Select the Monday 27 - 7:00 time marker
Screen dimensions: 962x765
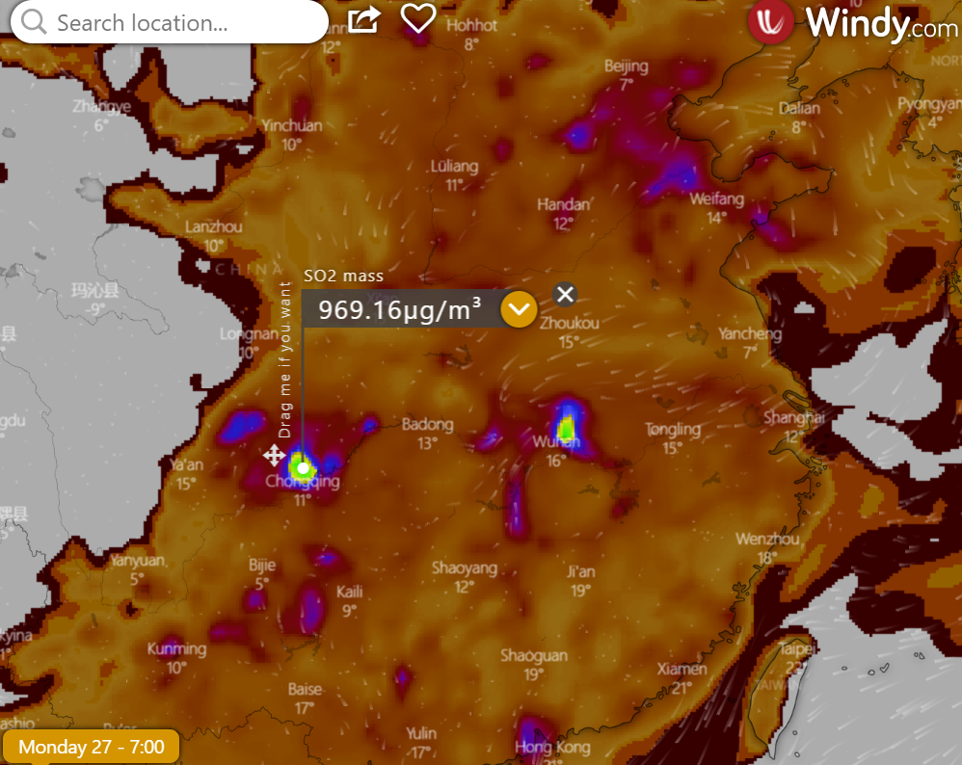tap(91, 747)
